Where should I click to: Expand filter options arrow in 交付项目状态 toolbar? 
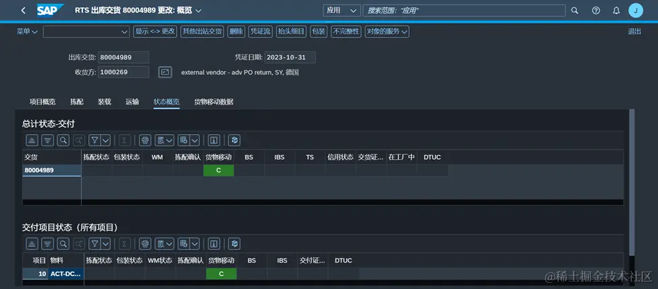coord(106,243)
